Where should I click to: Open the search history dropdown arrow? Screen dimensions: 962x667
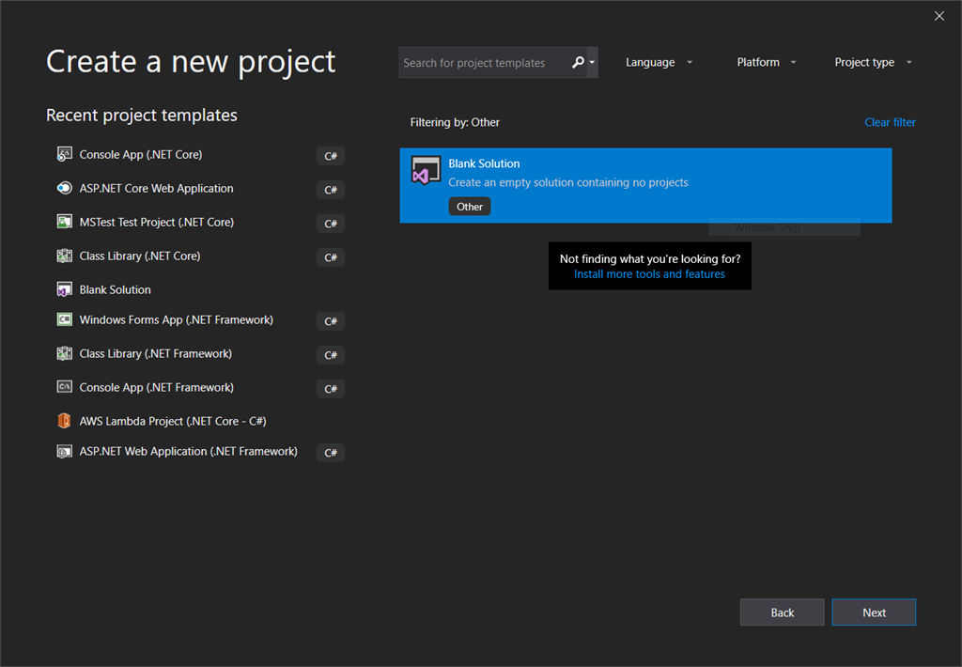[x=592, y=63]
